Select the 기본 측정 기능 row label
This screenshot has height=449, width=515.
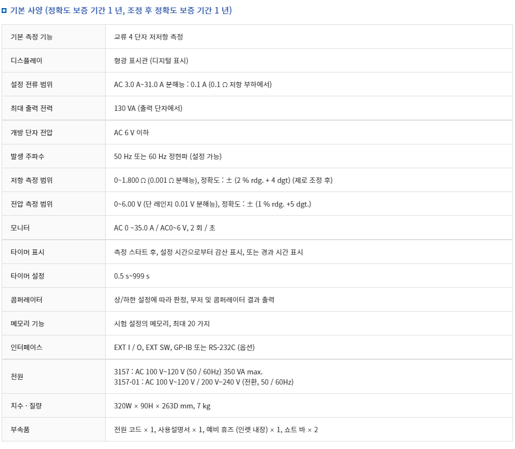[x=31, y=37]
